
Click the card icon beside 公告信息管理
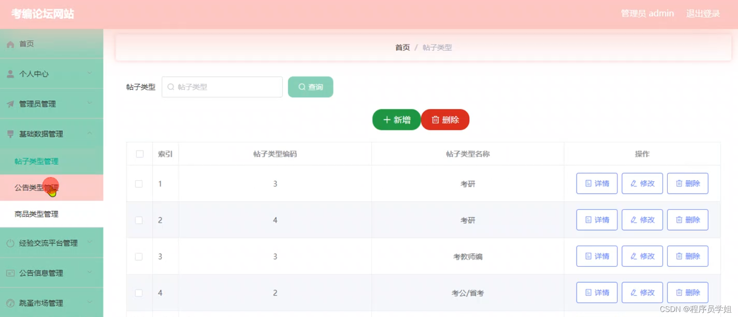10,273
